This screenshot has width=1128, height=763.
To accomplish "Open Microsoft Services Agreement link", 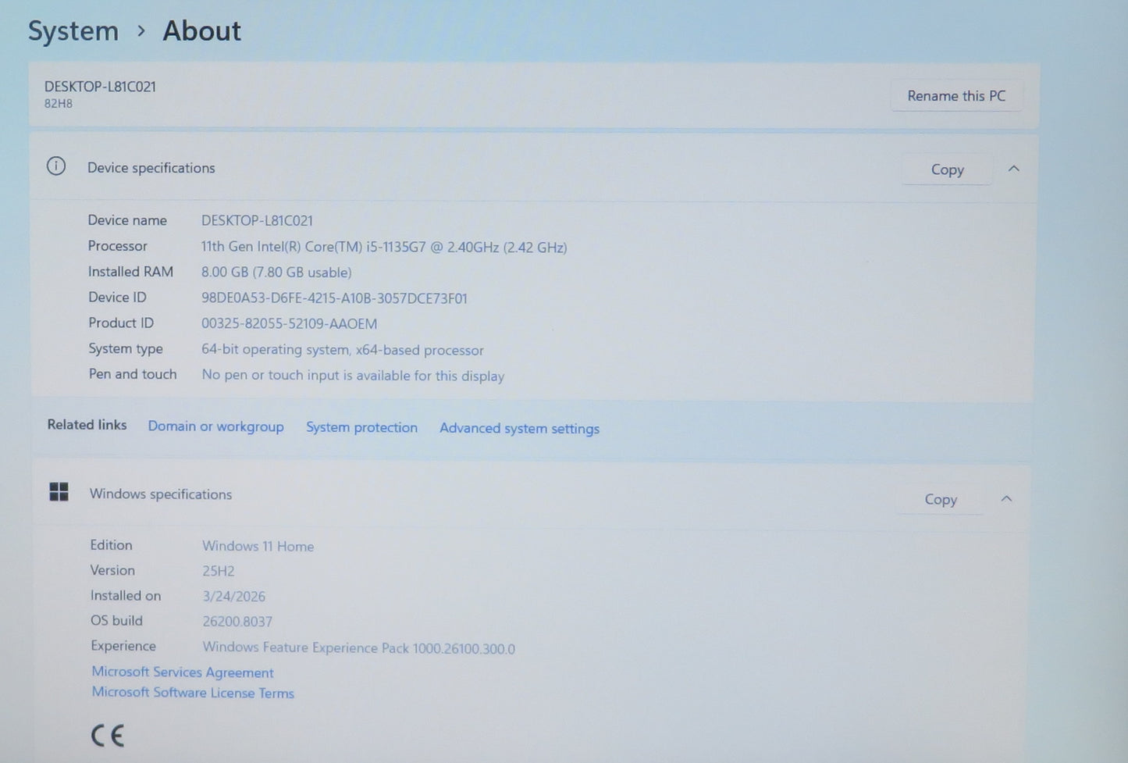I will [183, 672].
